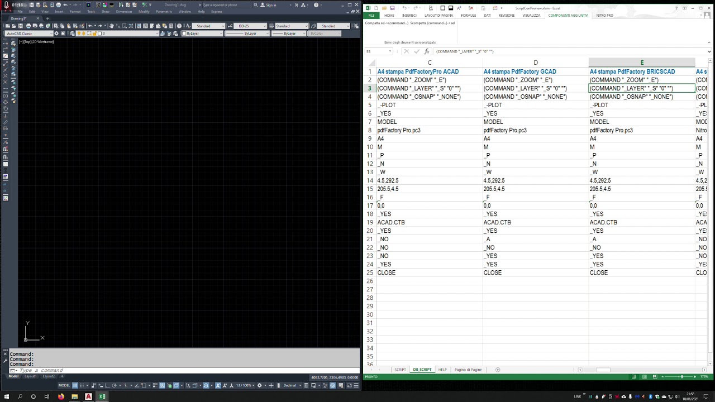Open Excel's Name Box dropdown arrow for E3
The image size is (715, 402).
(390, 51)
